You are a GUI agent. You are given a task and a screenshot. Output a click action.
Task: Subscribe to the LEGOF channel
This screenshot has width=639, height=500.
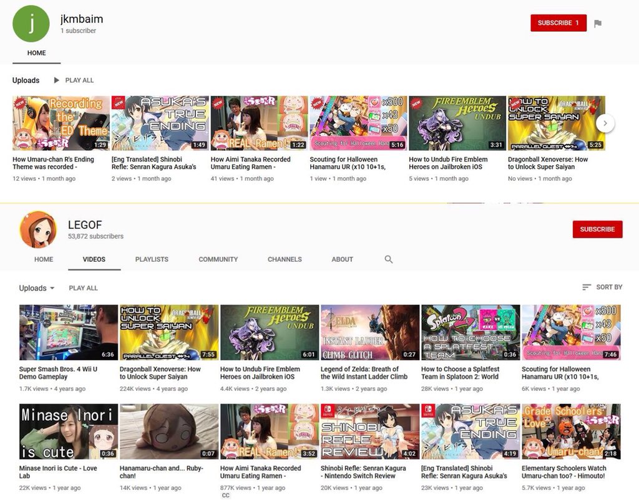tap(597, 229)
